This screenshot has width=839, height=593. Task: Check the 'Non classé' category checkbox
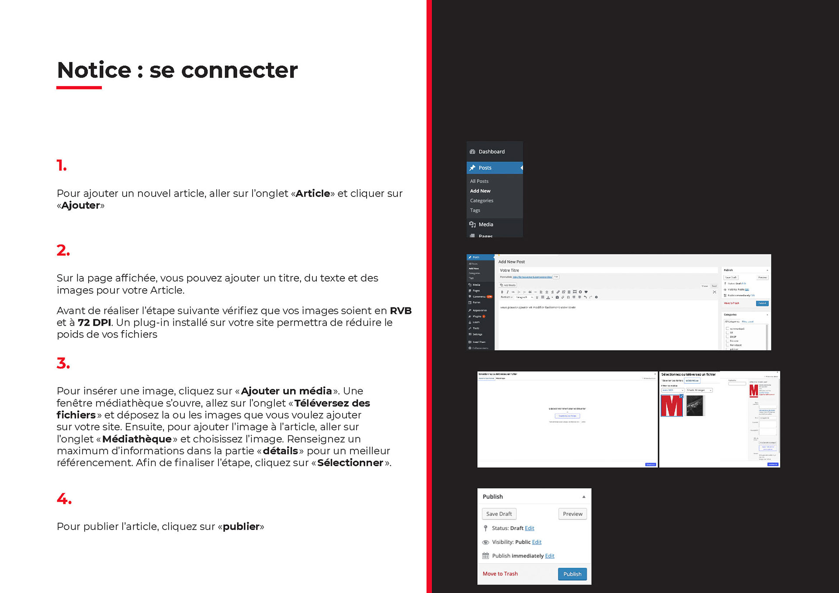coord(727,345)
